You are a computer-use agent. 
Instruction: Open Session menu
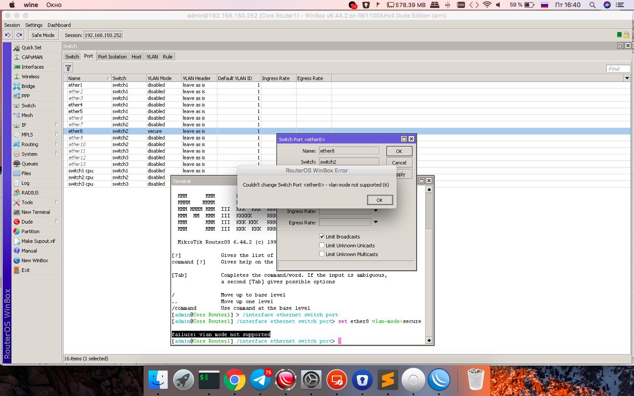(x=12, y=25)
